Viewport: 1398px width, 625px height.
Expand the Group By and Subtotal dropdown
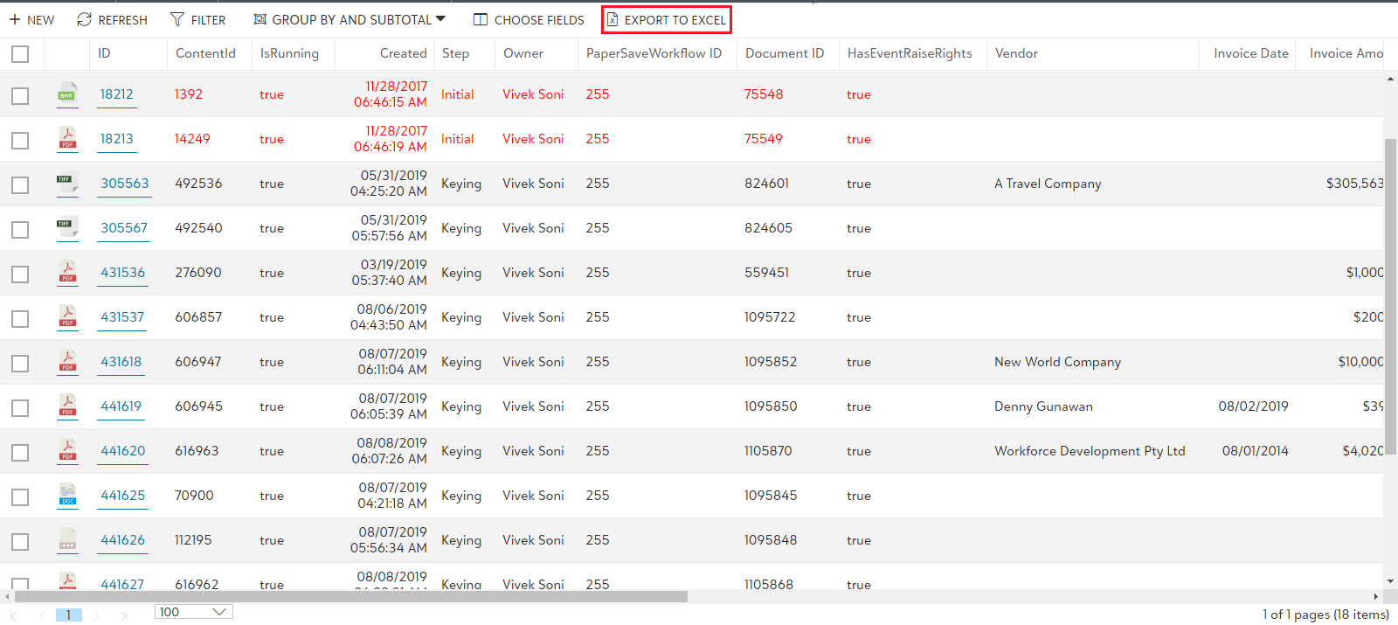pyautogui.click(x=349, y=19)
